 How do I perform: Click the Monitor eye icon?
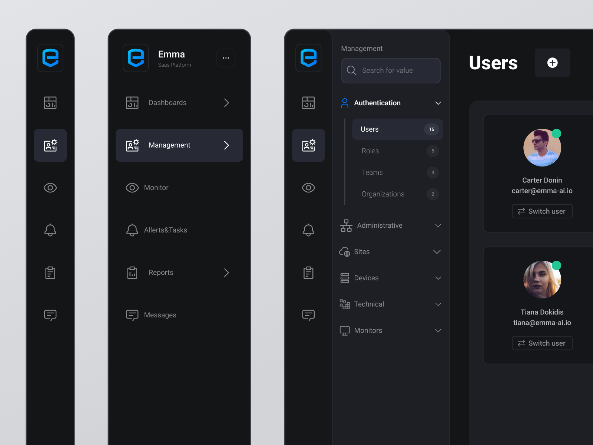pyautogui.click(x=50, y=188)
